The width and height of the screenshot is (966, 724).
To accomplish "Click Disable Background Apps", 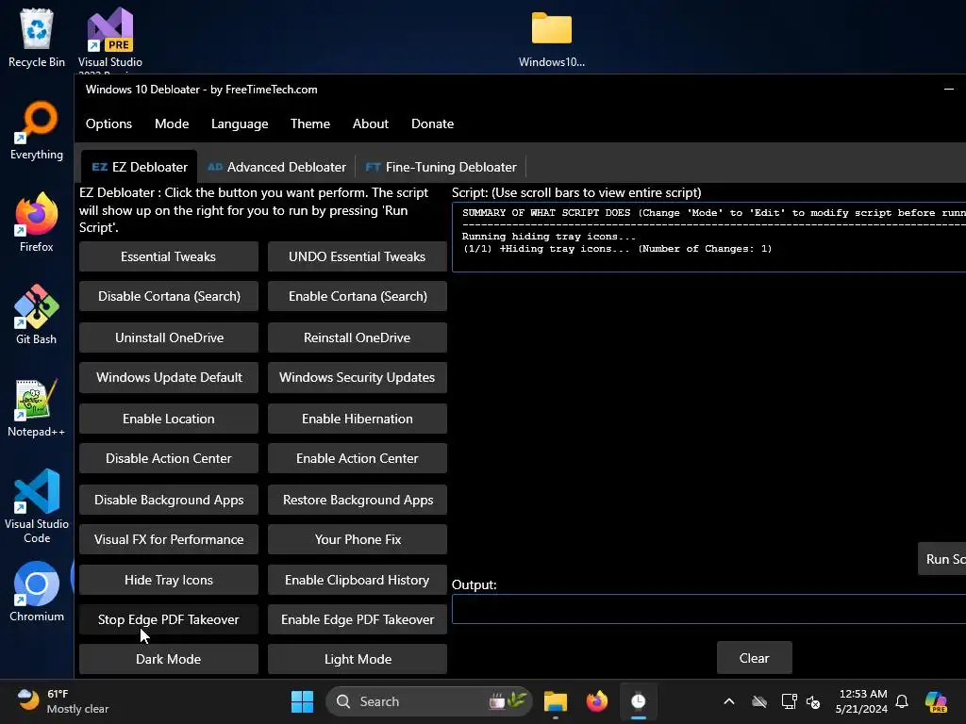I will click(168, 500).
